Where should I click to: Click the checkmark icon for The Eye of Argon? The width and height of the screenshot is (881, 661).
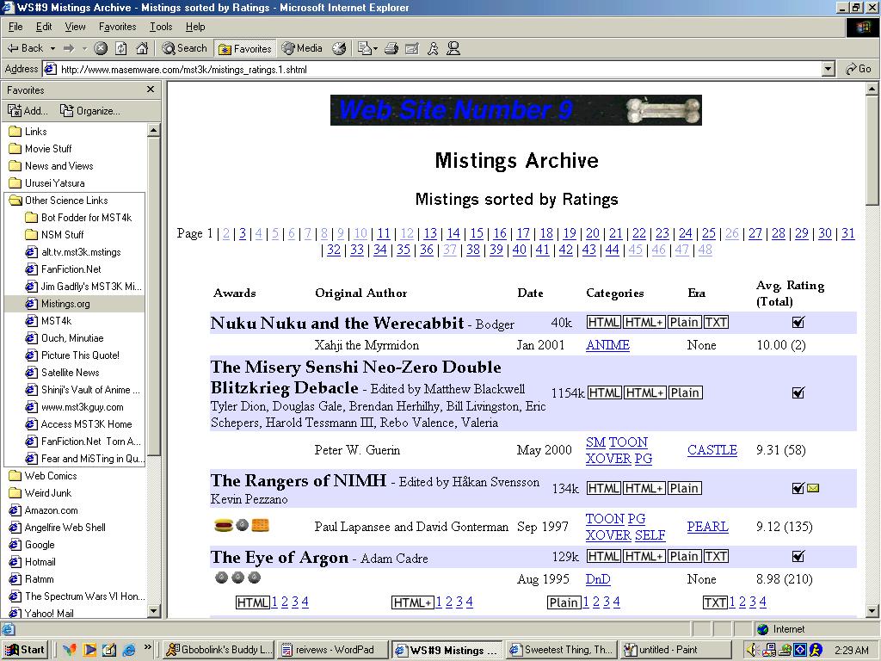[798, 556]
